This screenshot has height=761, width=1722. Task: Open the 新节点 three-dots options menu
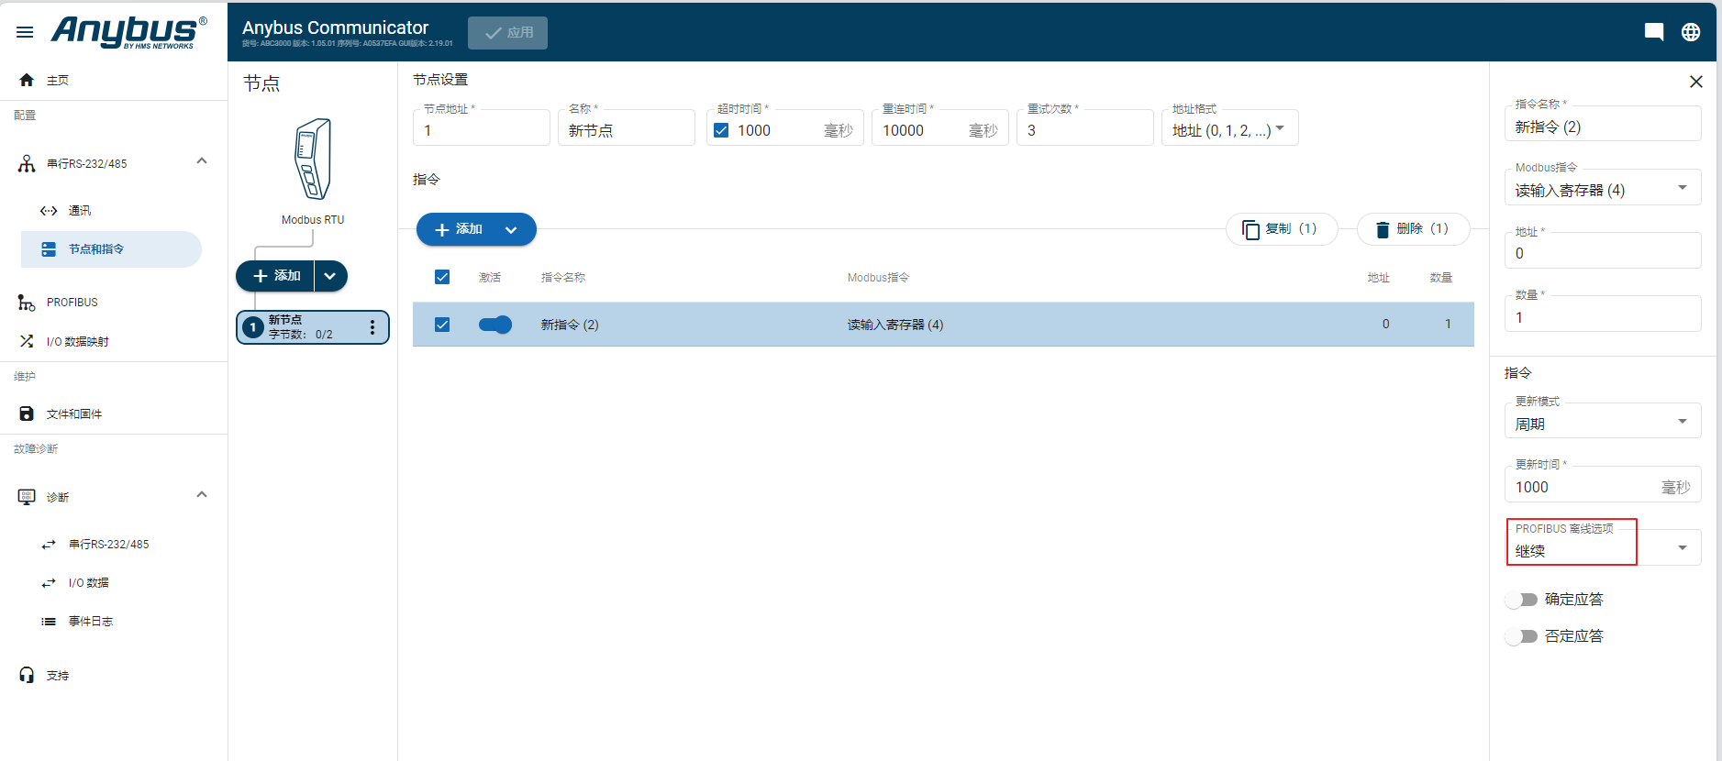point(372,327)
